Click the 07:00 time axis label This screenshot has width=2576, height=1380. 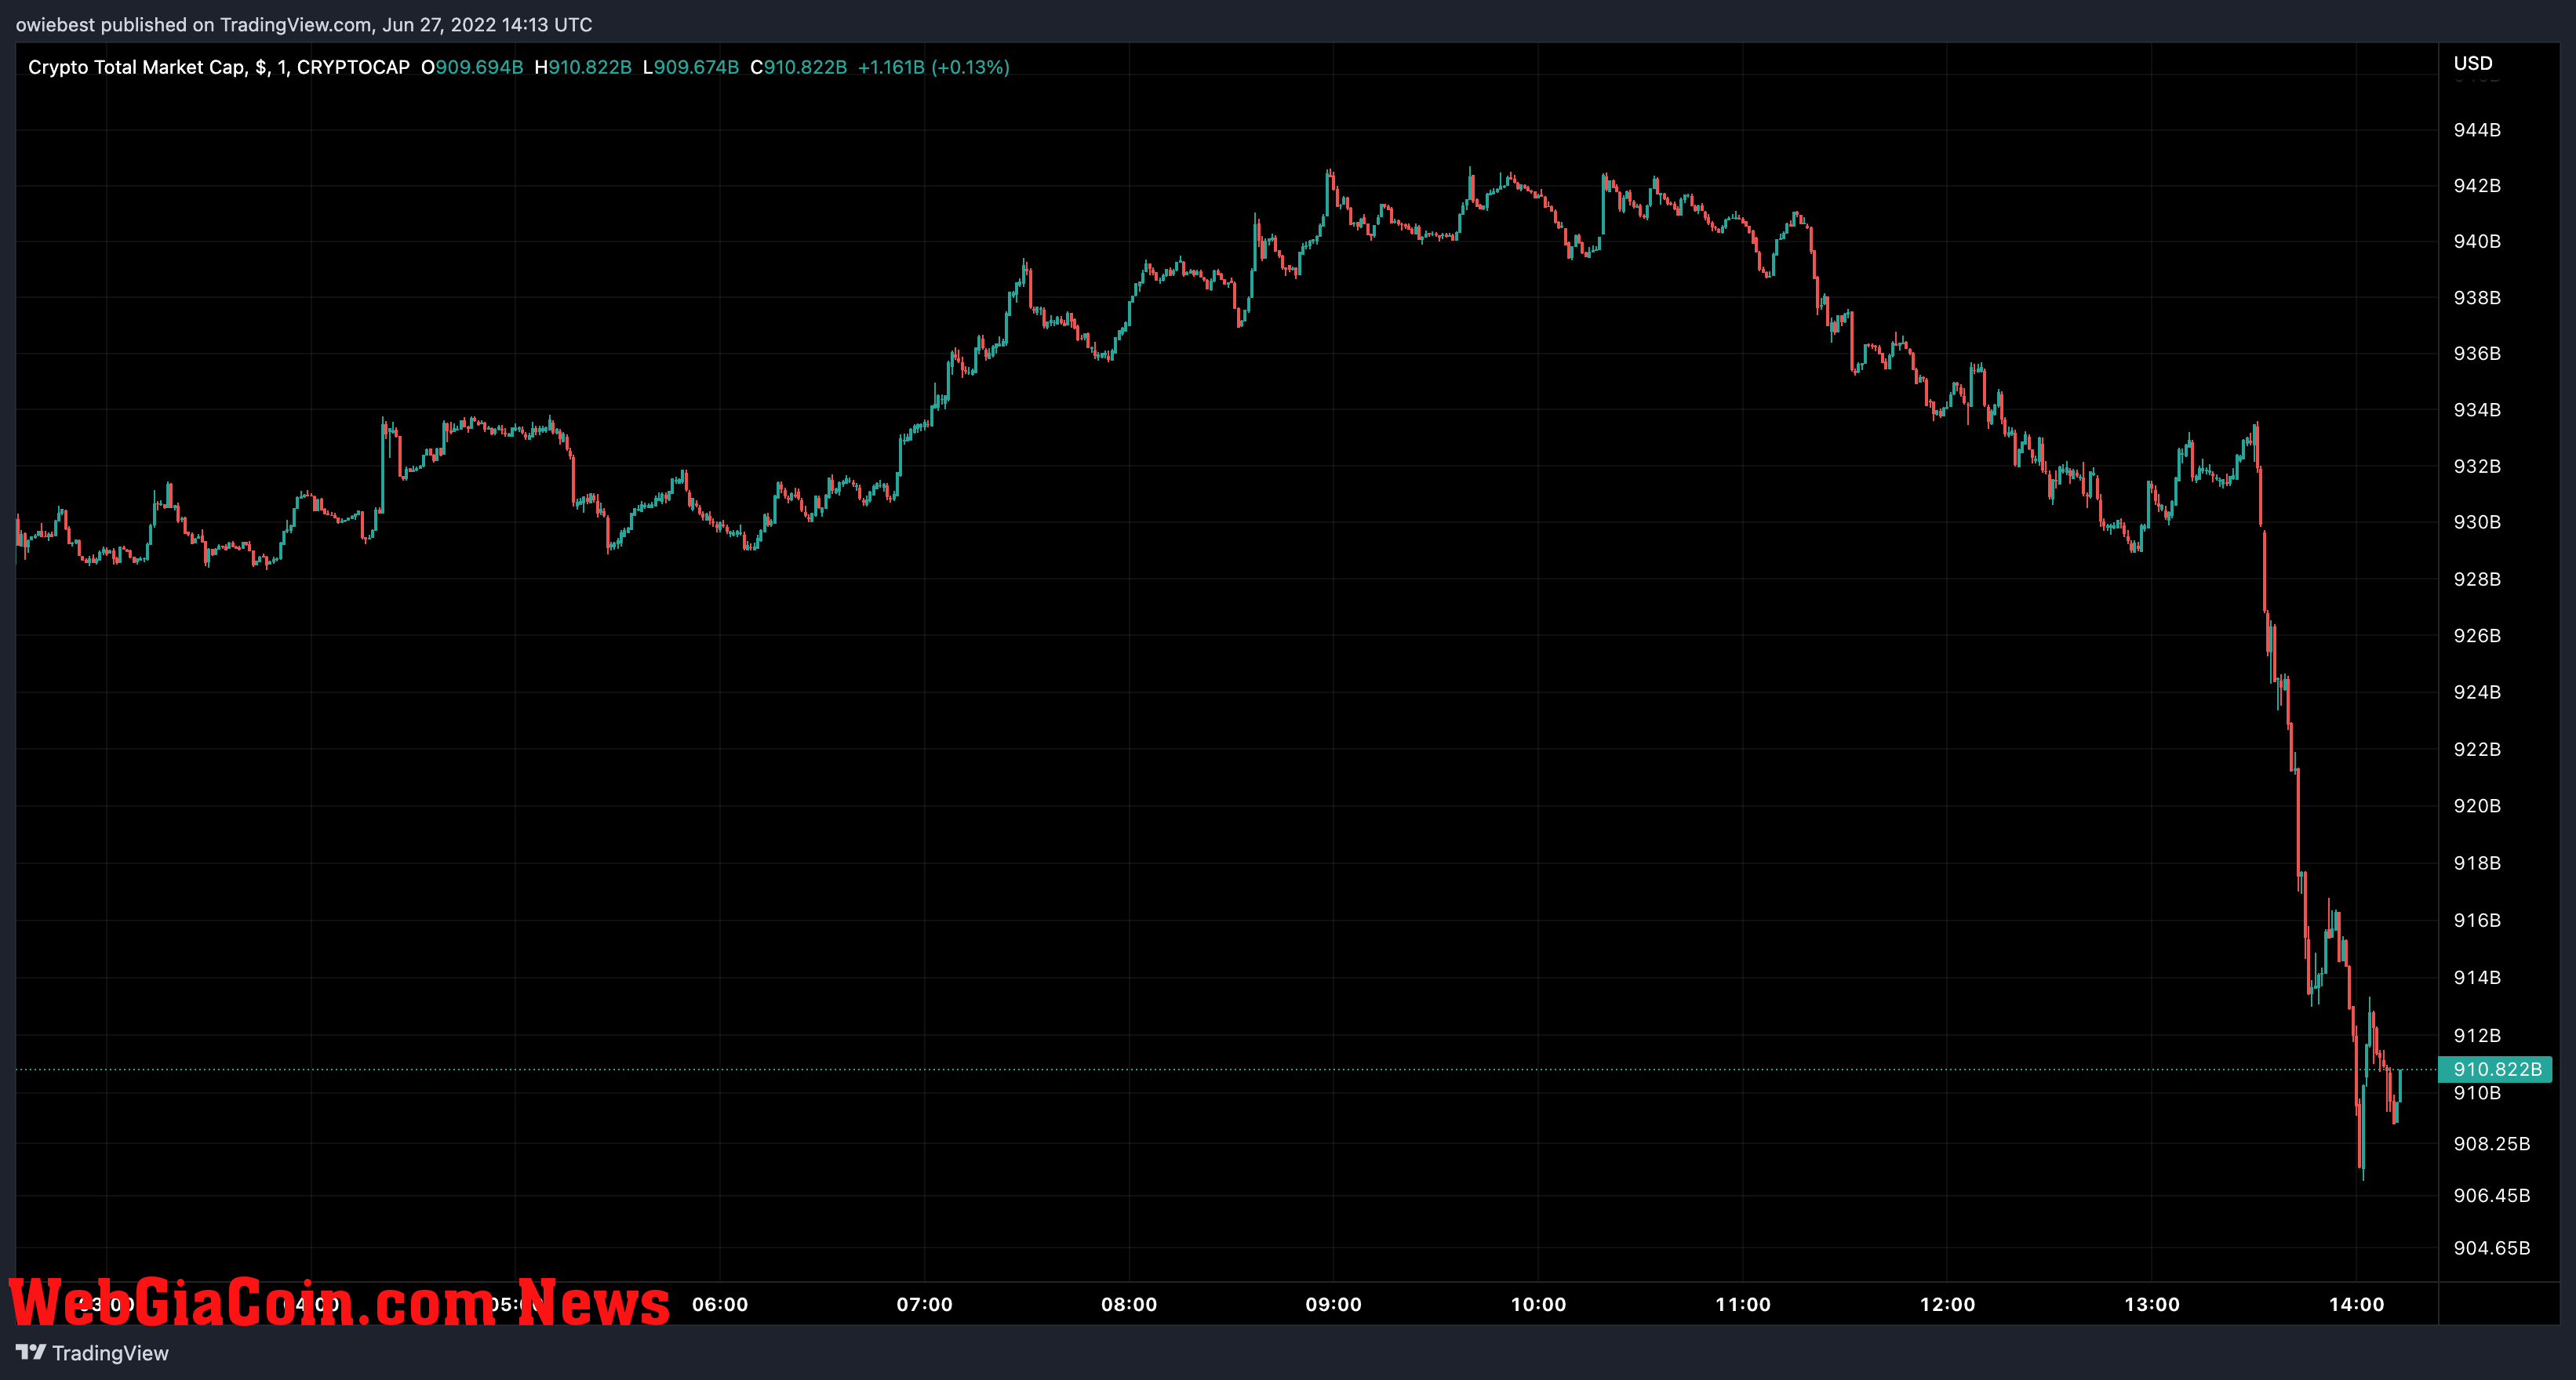click(924, 1304)
